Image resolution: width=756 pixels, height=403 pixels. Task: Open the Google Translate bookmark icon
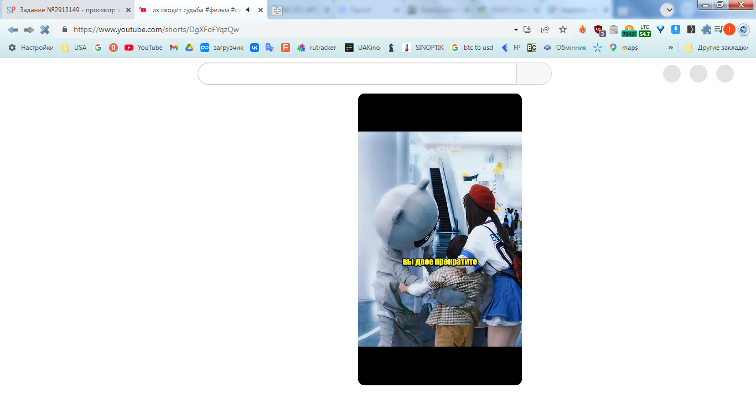tap(270, 48)
